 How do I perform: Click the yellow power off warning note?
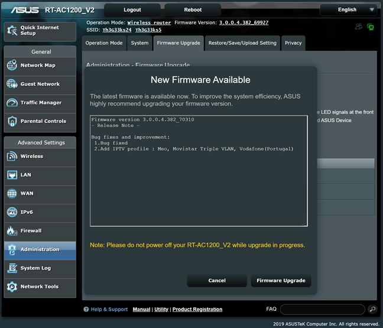coord(197,245)
